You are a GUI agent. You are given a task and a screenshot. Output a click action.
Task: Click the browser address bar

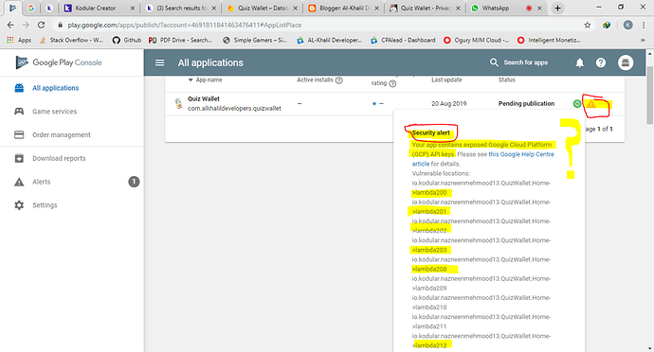coord(317,25)
